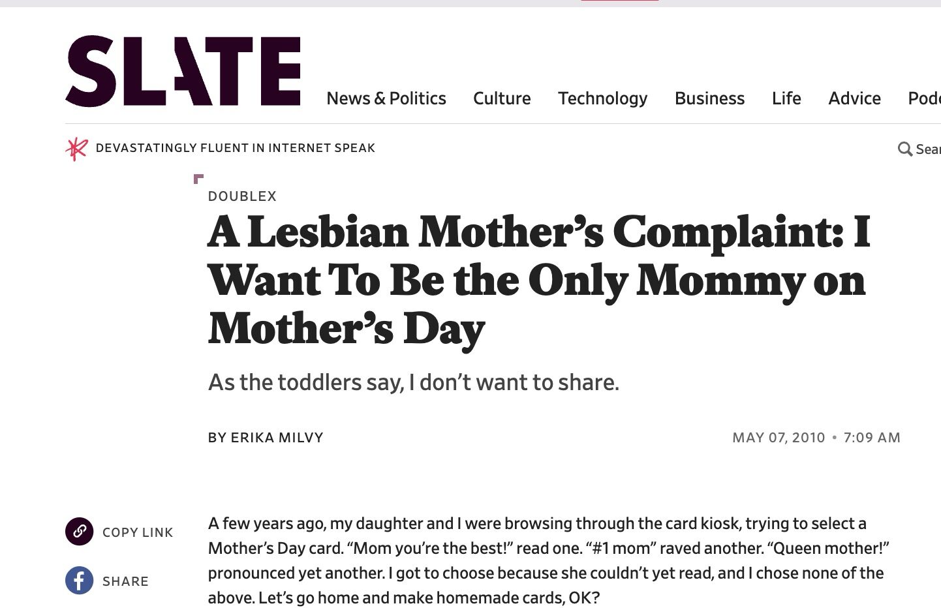Screen dimensions: 941x608
Task: Go to the Culture section
Action: [x=501, y=99]
